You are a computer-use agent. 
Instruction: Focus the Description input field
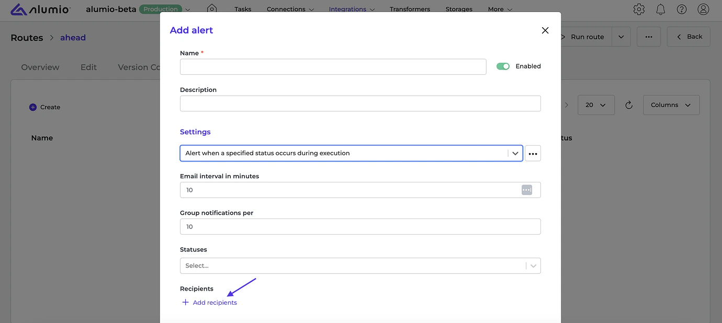click(x=360, y=103)
